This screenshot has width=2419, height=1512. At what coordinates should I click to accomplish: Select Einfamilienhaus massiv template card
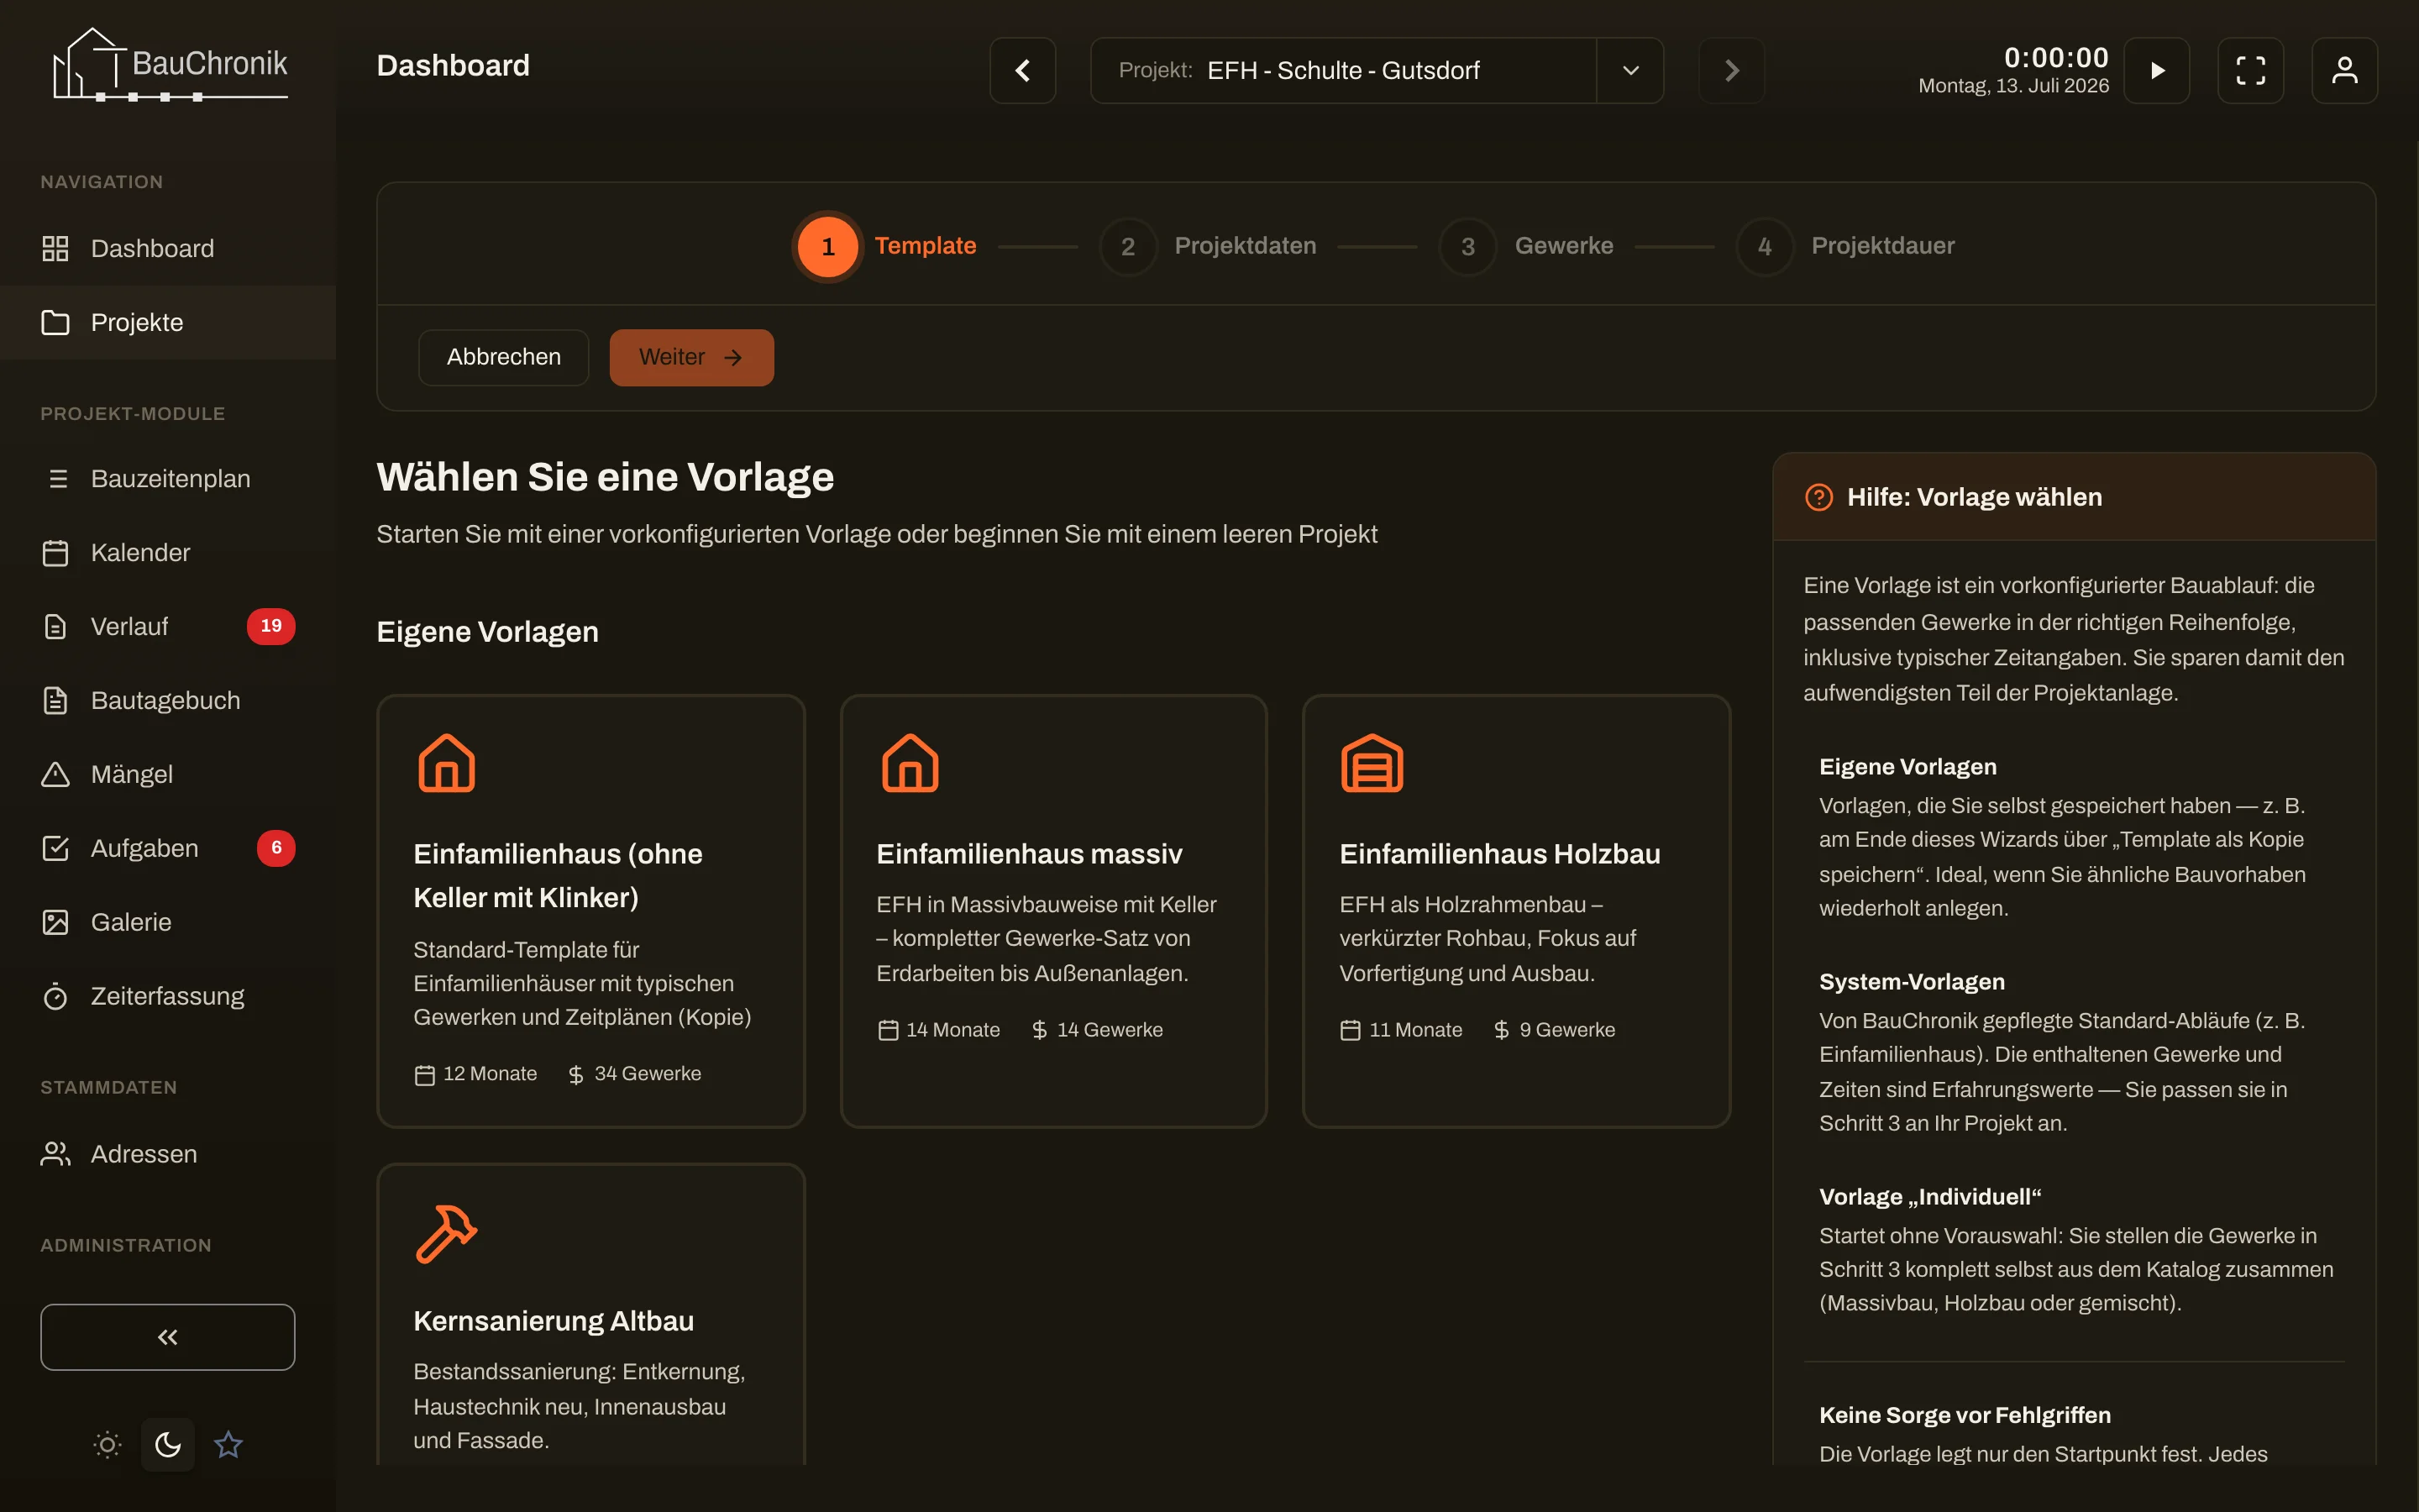(x=1053, y=911)
